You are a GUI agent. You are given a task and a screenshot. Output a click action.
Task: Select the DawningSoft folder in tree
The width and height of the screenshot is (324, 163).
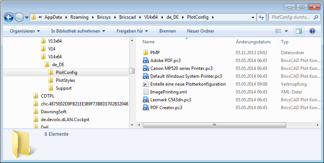pos(54,112)
